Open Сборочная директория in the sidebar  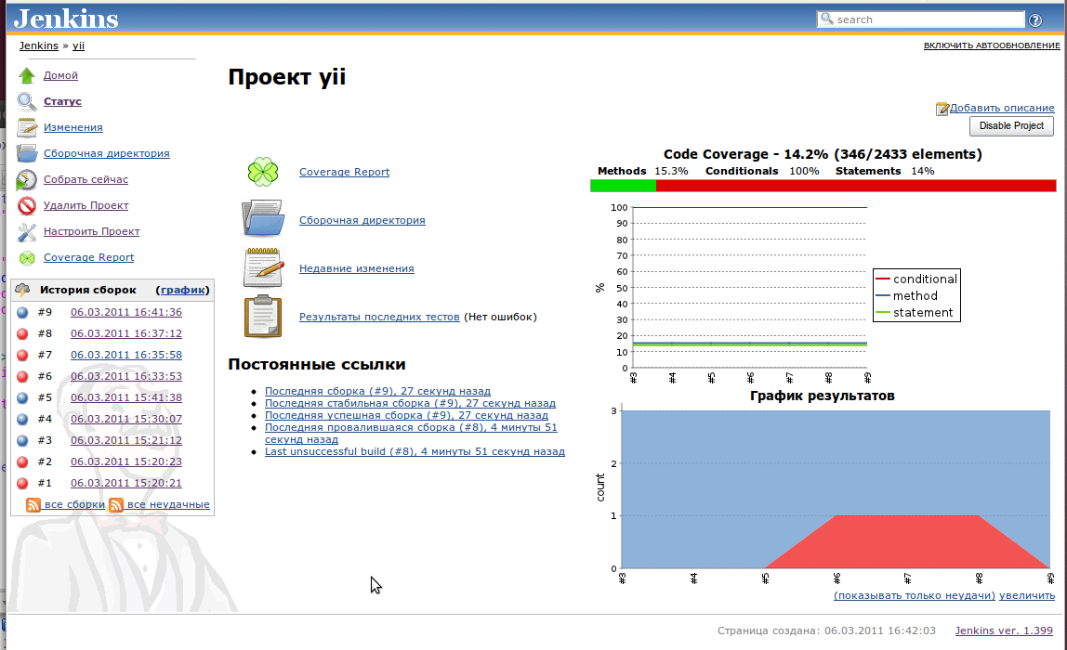tap(107, 153)
